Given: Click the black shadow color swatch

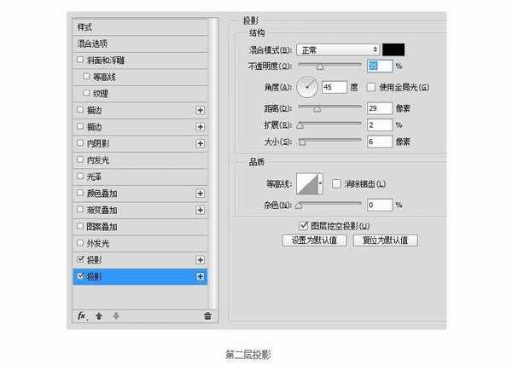Looking at the screenshot, I should pos(393,50).
